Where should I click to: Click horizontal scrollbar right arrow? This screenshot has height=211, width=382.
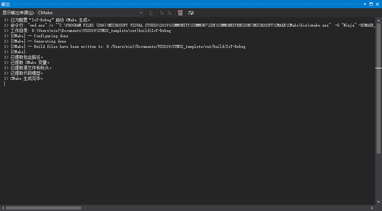(372, 208)
